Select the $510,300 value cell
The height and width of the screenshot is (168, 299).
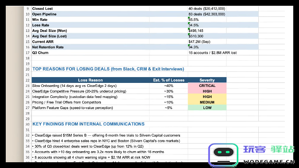pos(207,36)
